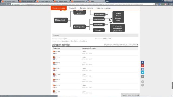Switch to the Описание товара tab

(x=59, y=8)
